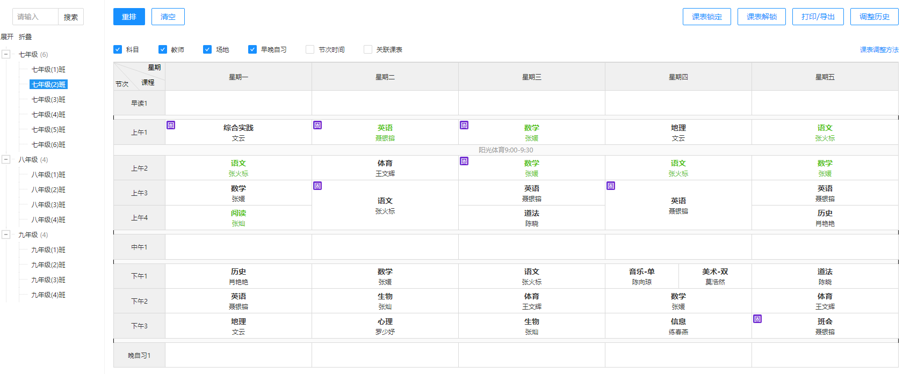Click the 重排 button
Viewport: 903px width, 374px height.
point(129,17)
